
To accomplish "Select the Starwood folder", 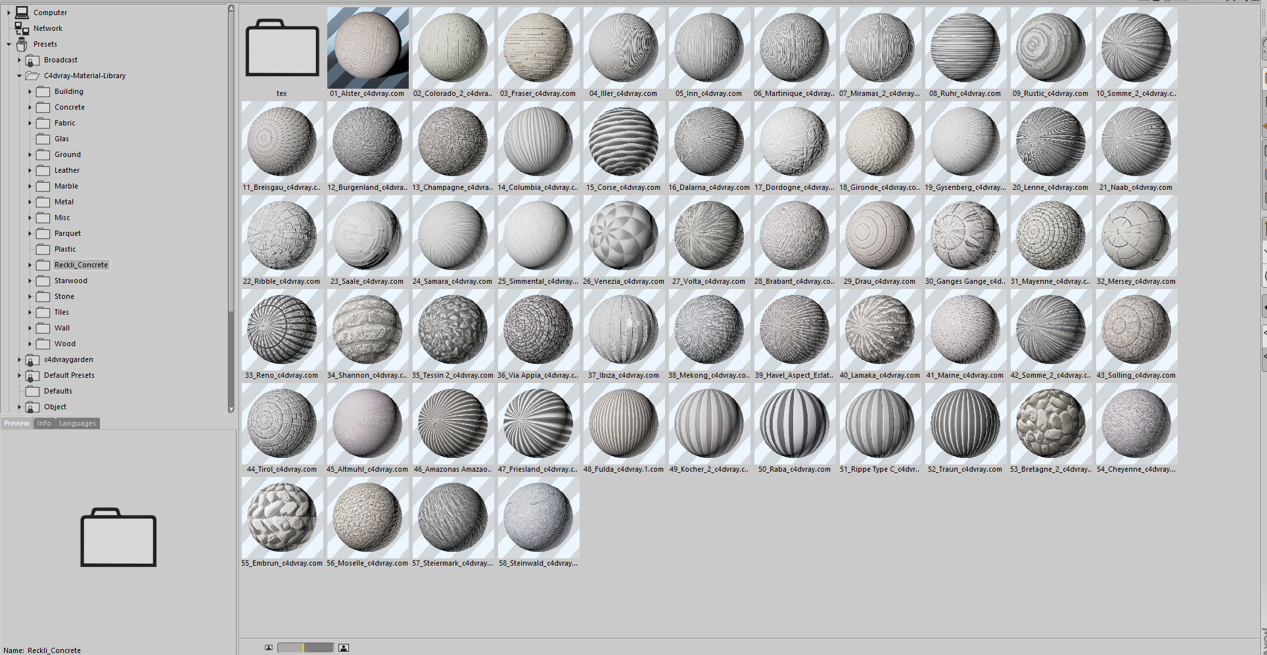I will pos(70,281).
